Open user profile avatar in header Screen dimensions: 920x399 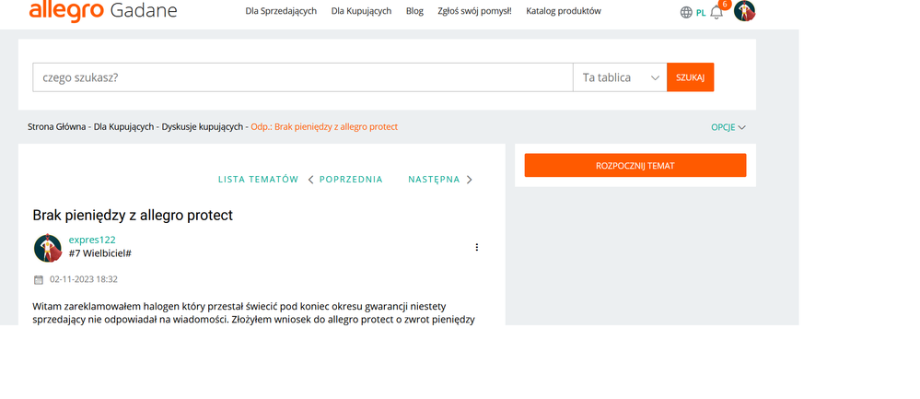(744, 11)
